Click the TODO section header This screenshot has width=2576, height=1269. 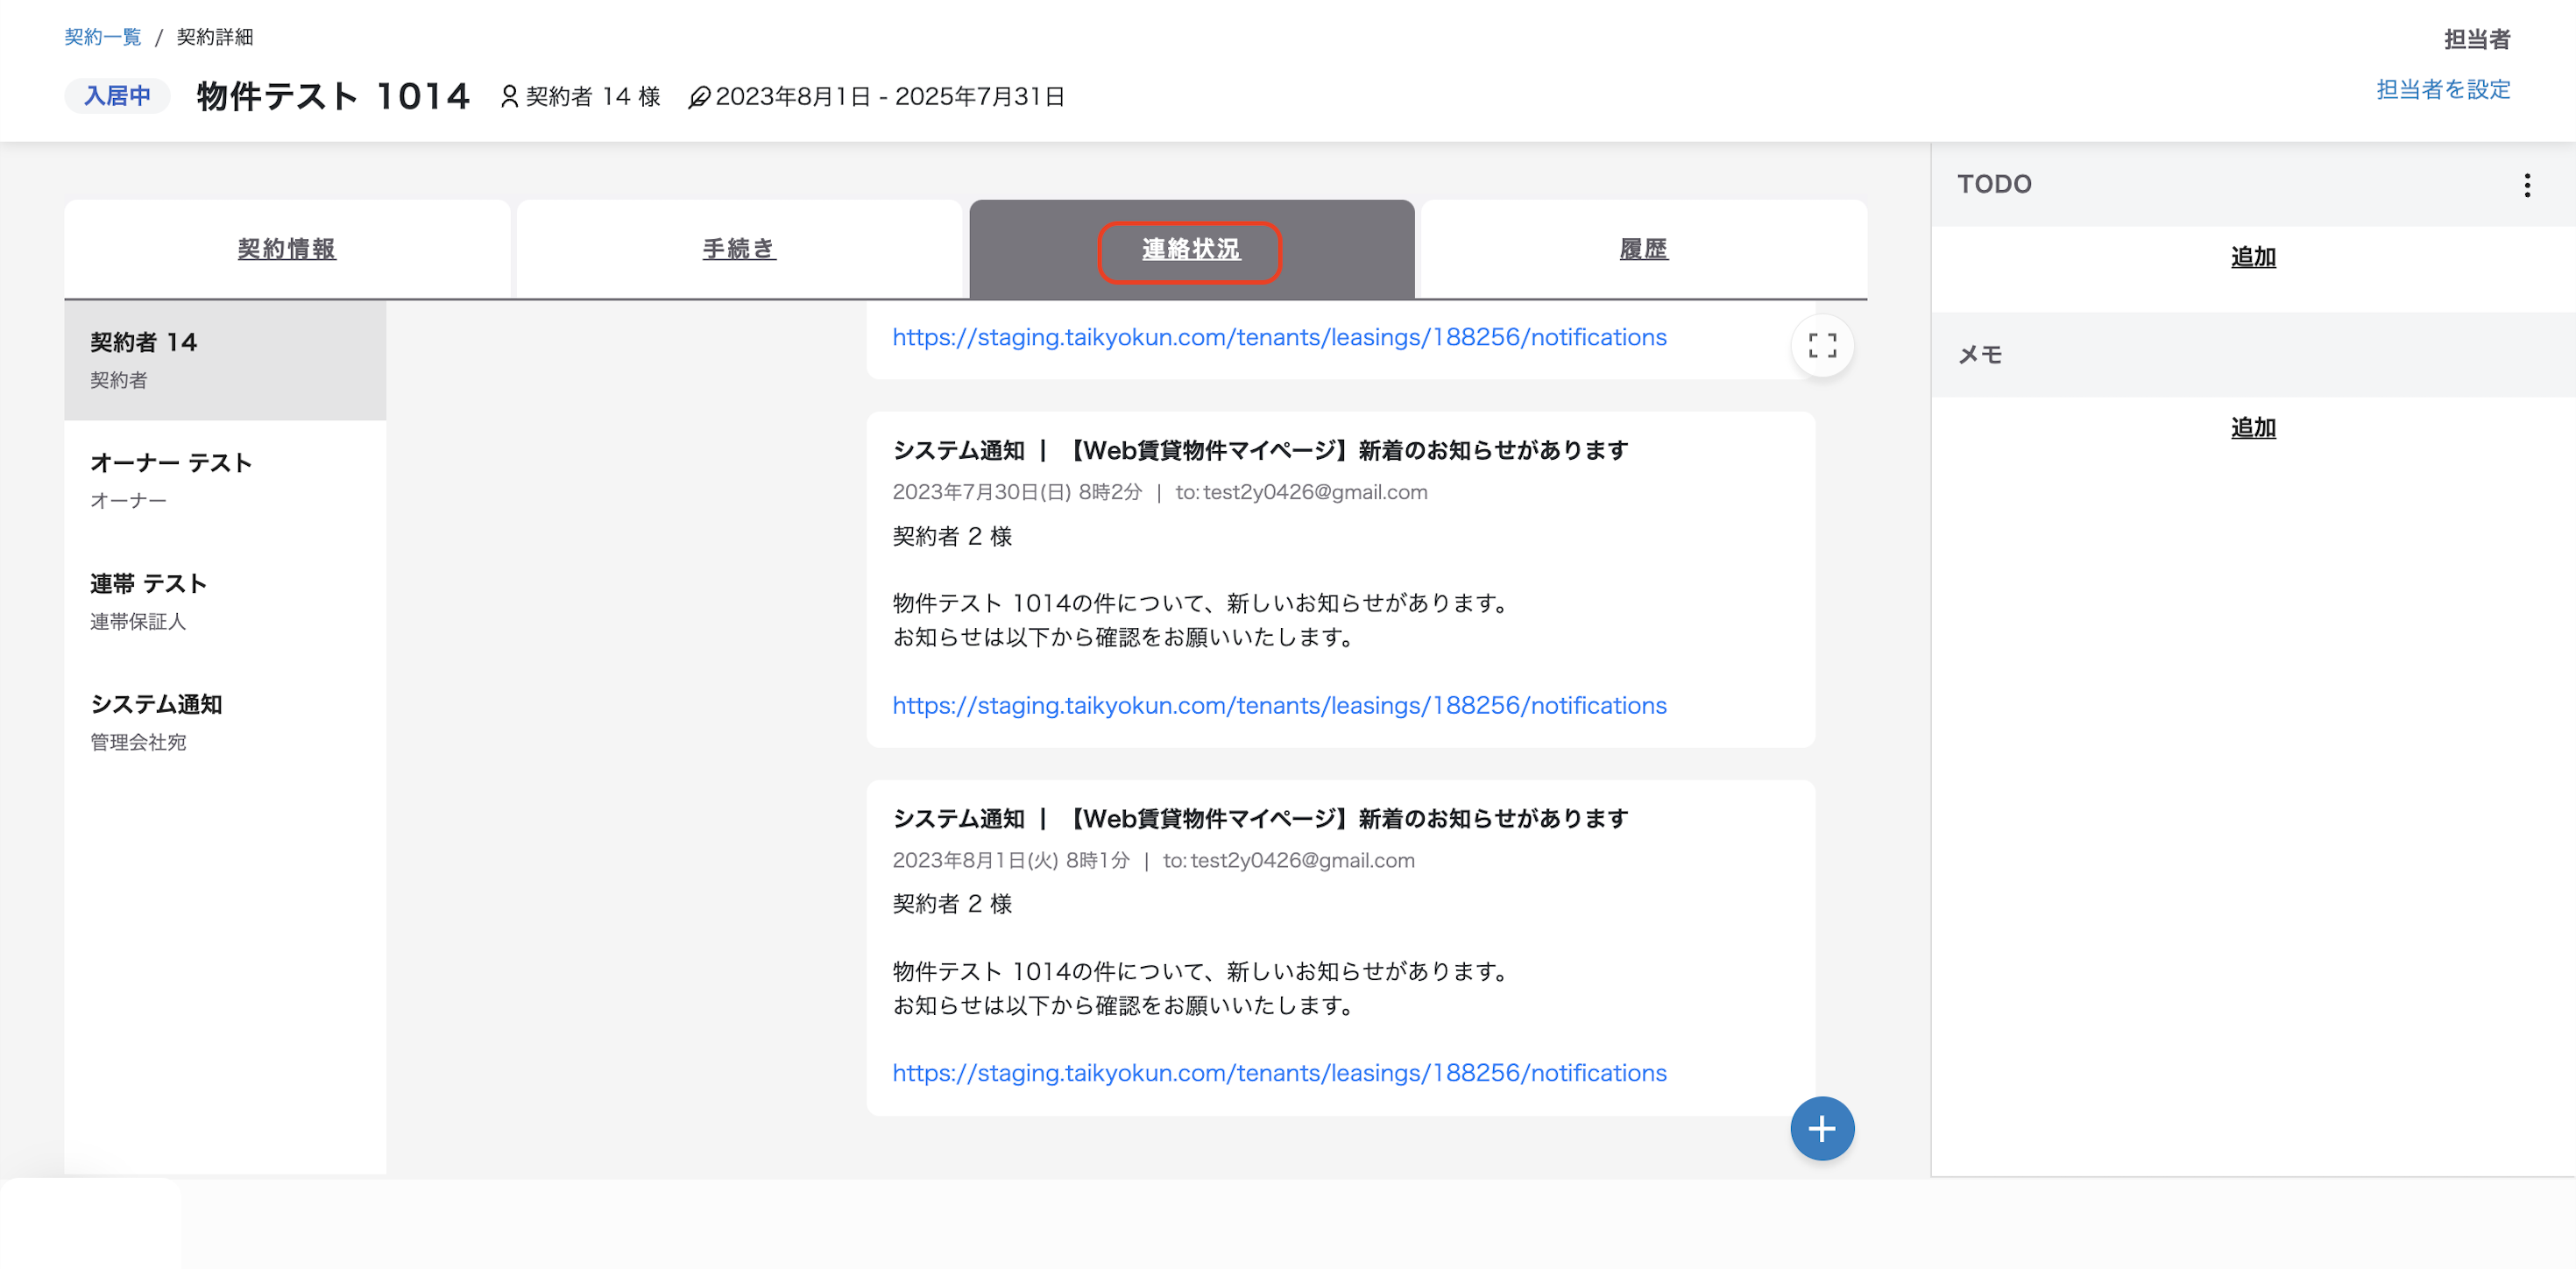coord(2253,184)
